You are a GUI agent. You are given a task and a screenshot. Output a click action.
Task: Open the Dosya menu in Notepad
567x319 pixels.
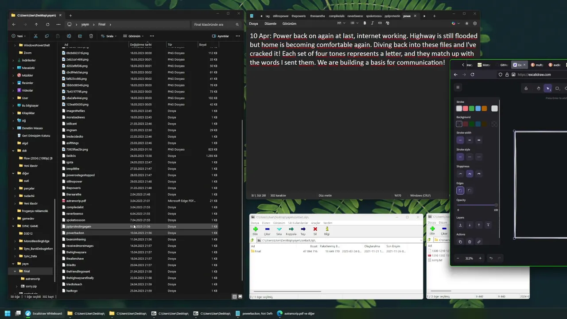pyautogui.click(x=253, y=23)
